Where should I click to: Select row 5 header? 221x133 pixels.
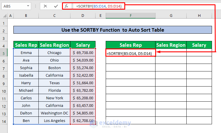coord(3,53)
